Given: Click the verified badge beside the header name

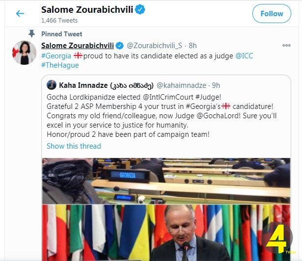Looking at the screenshot, I should tap(139, 9).
